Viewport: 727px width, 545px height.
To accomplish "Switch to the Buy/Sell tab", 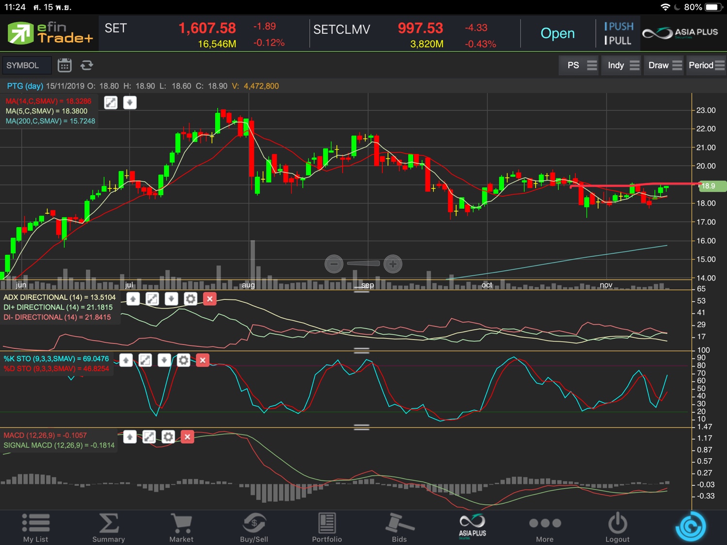I will (x=254, y=527).
